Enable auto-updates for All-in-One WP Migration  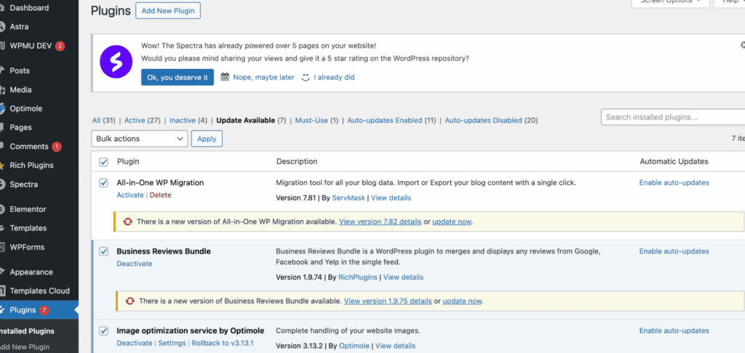coord(674,182)
